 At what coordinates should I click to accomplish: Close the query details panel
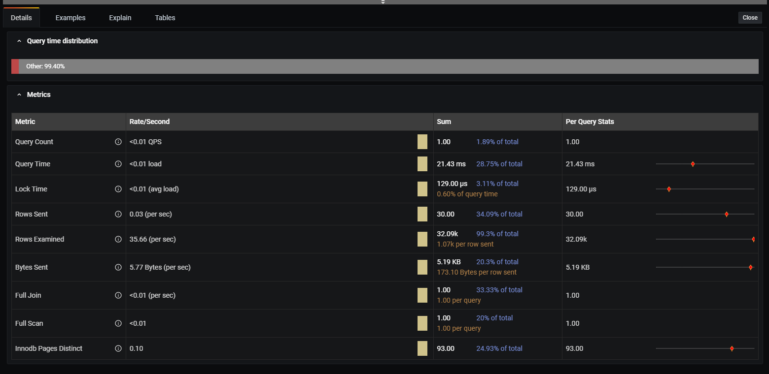tap(750, 18)
